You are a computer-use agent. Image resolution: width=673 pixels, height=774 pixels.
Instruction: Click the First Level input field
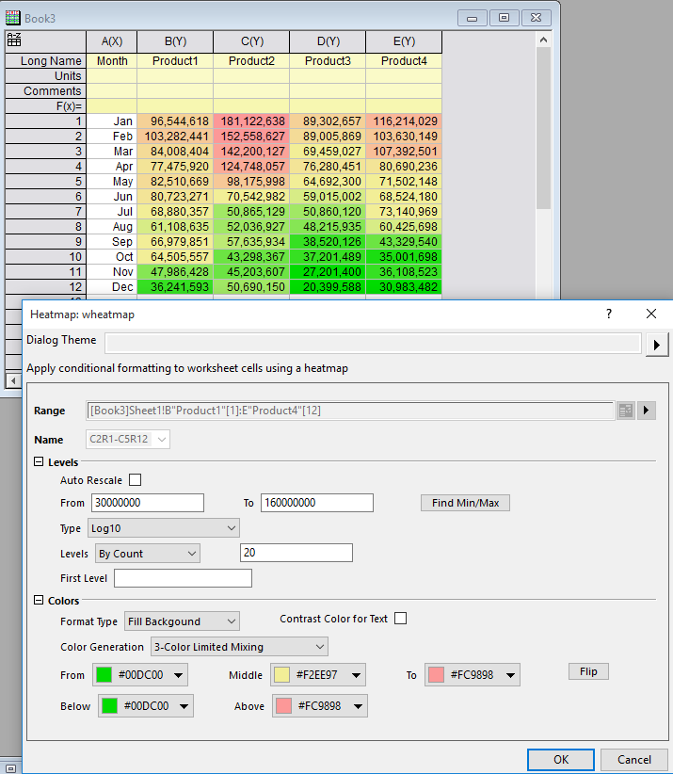point(183,578)
